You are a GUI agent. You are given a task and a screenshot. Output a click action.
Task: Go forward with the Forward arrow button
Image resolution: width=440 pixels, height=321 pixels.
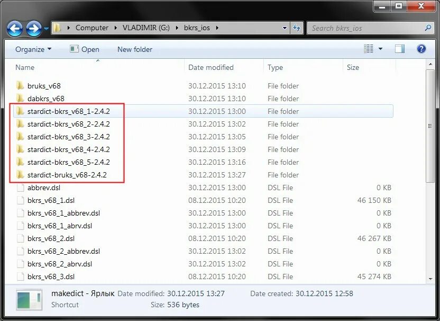[x=34, y=28]
